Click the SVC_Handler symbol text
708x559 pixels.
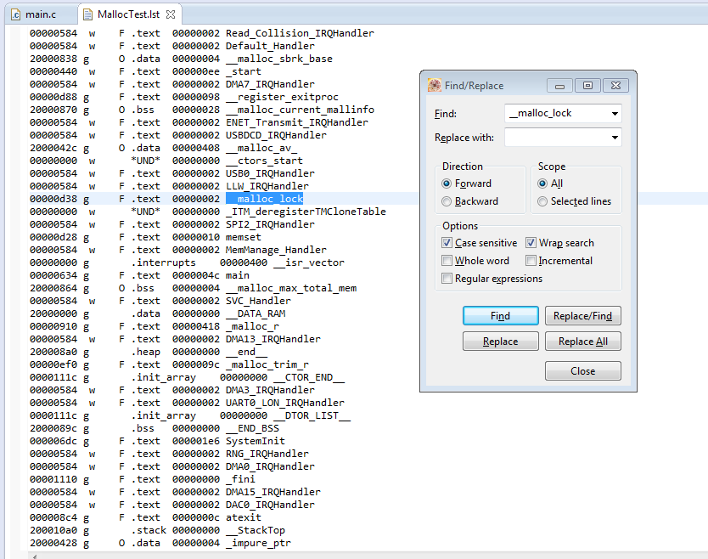point(258,301)
